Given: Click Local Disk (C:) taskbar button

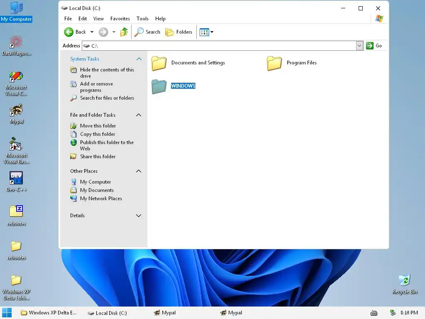Looking at the screenshot, I should [107, 313].
